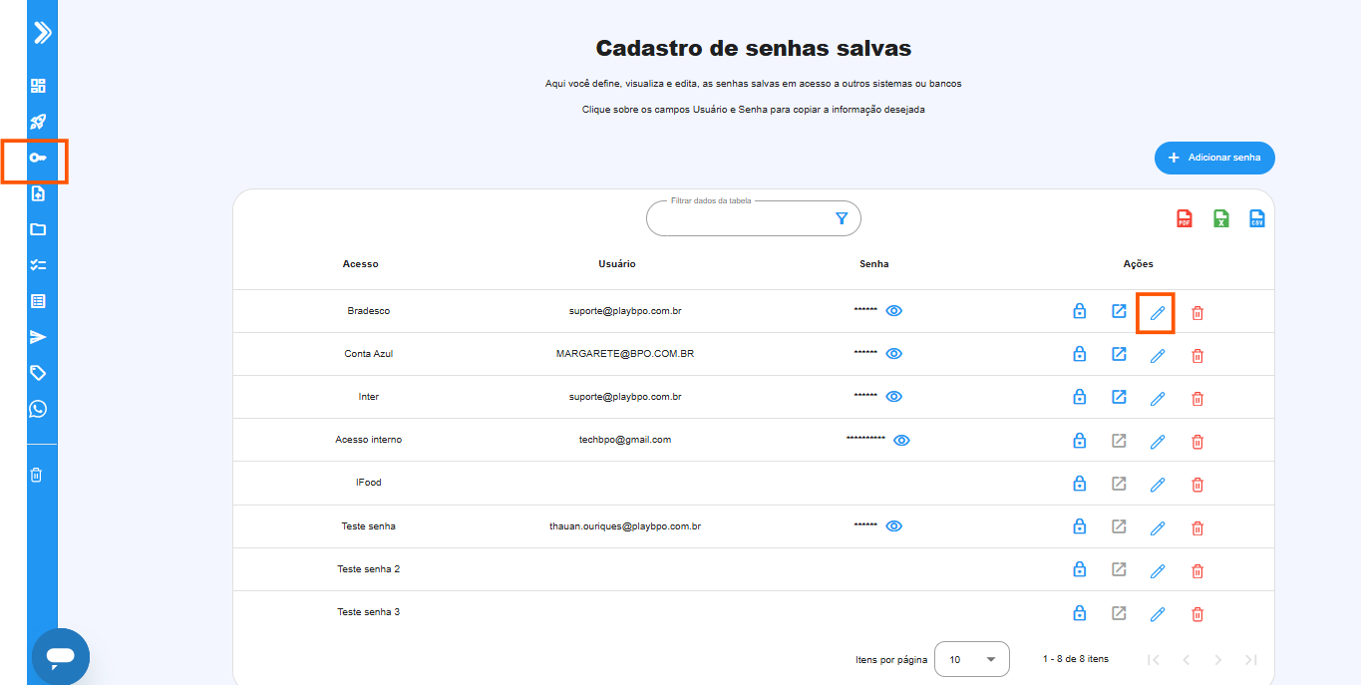Export the table as CSV
This screenshot has width=1361, height=685.
1257,218
